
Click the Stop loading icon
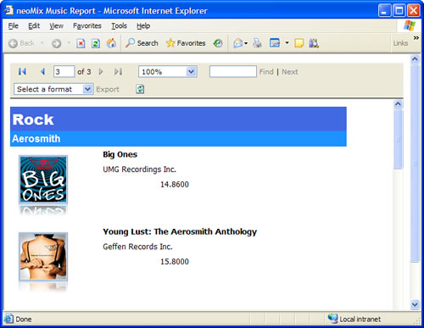[81, 43]
